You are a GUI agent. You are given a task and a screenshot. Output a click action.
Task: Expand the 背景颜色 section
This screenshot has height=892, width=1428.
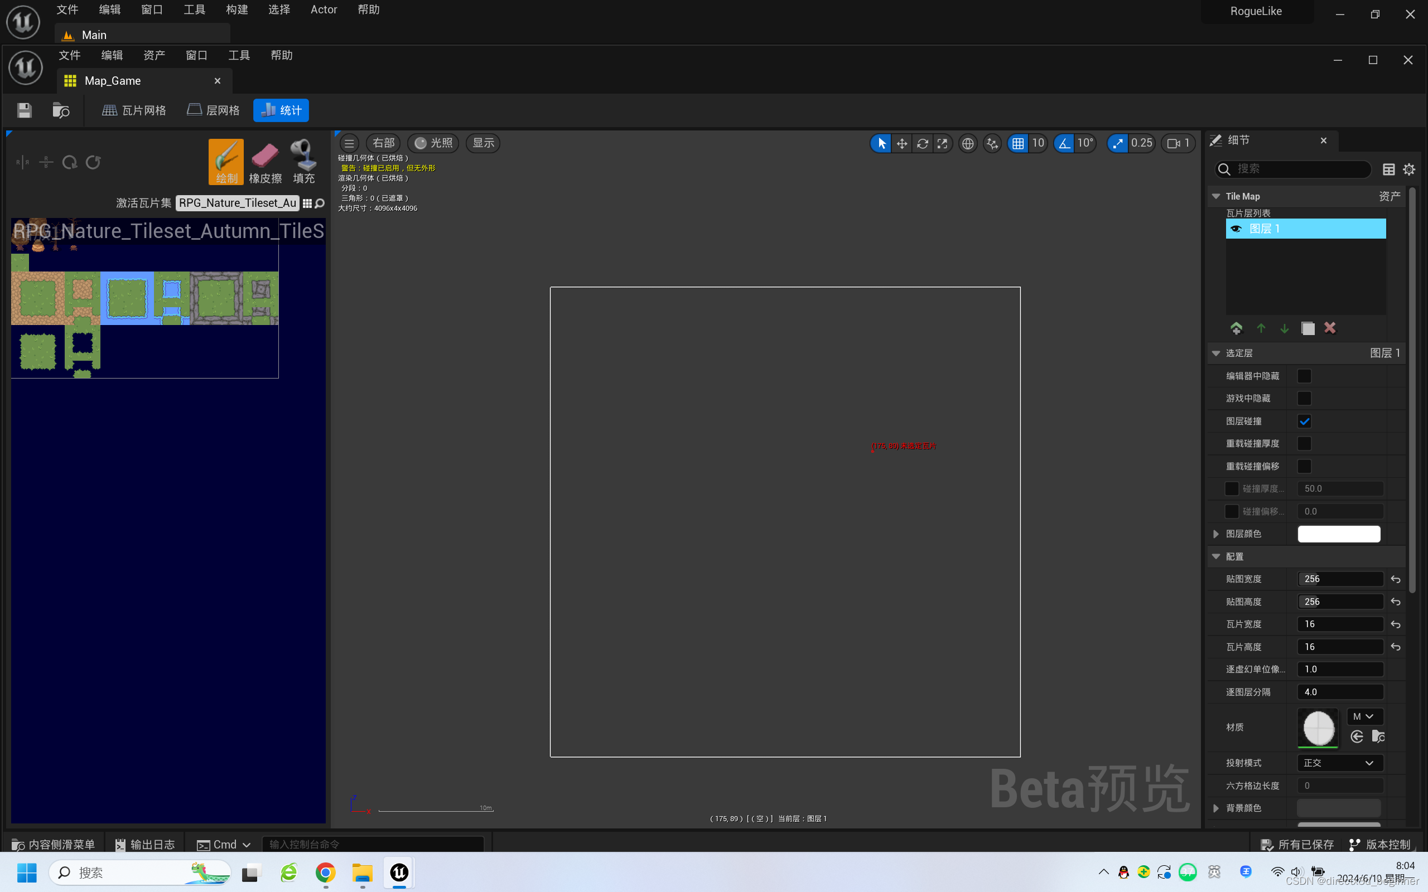tap(1216, 808)
